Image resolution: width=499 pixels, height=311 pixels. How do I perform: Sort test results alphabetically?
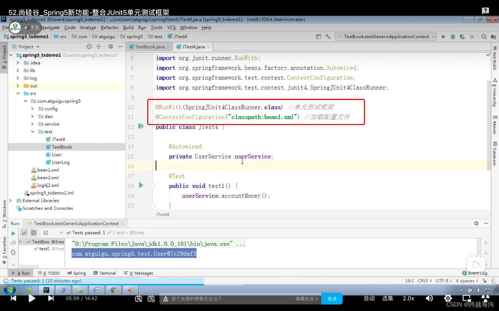click(x=46, y=233)
